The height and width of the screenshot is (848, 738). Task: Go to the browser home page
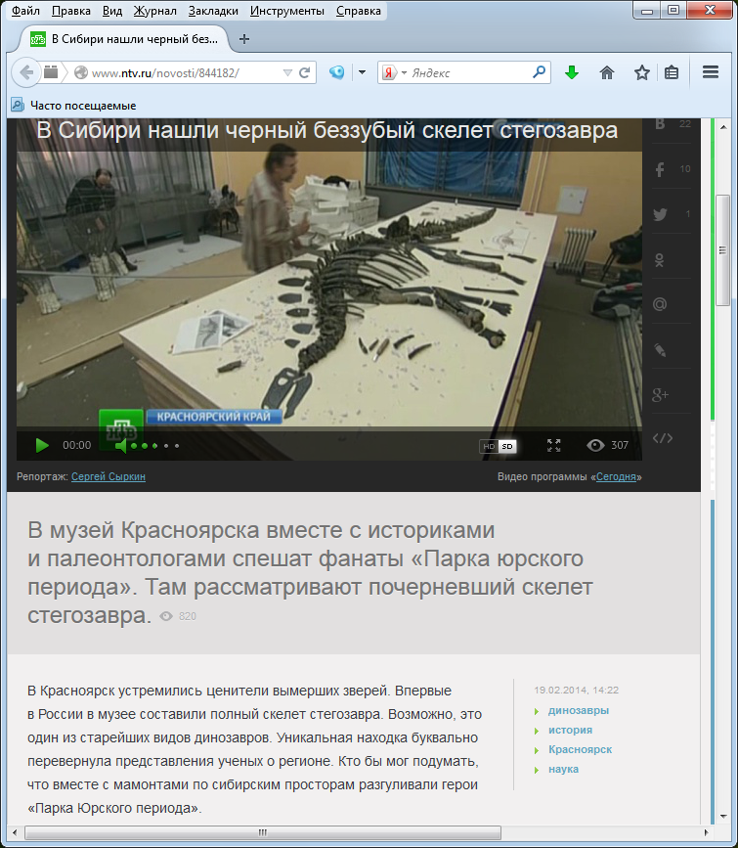pyautogui.click(x=607, y=72)
